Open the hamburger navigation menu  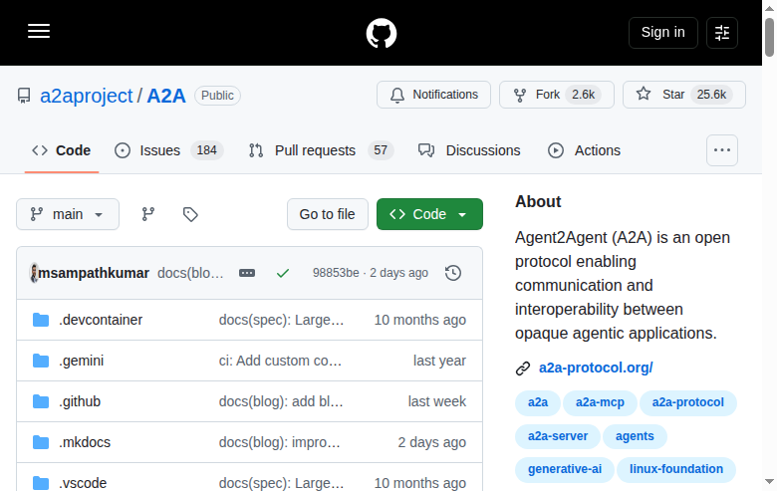point(39,31)
